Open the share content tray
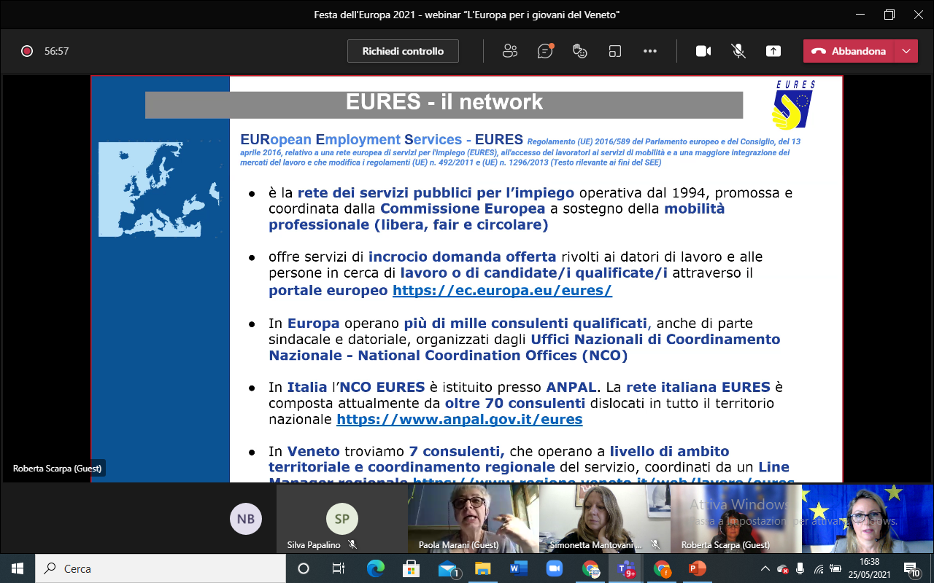Viewport: 934px width, 583px height. (773, 51)
